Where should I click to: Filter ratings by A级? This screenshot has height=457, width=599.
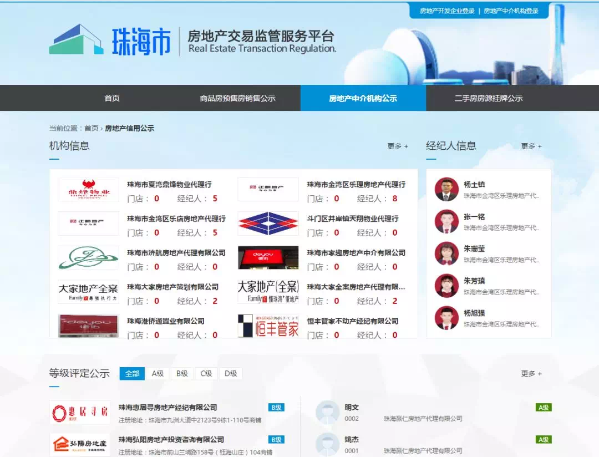(158, 373)
